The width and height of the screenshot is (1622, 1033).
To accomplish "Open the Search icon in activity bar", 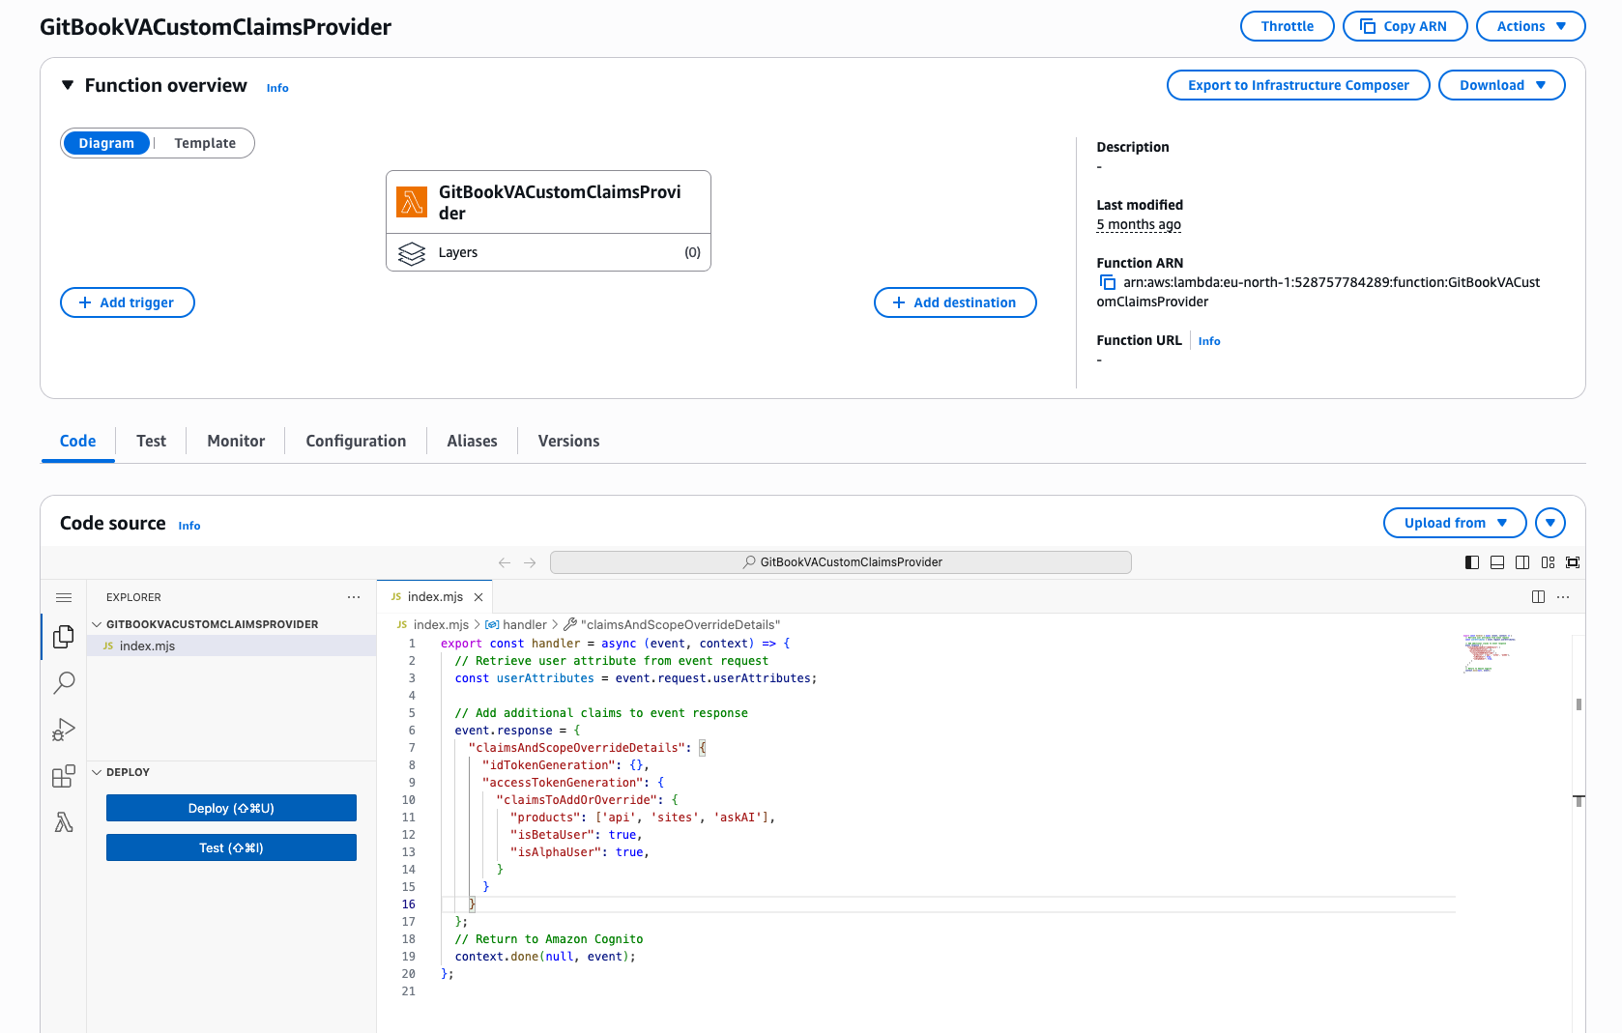I will 64,683.
